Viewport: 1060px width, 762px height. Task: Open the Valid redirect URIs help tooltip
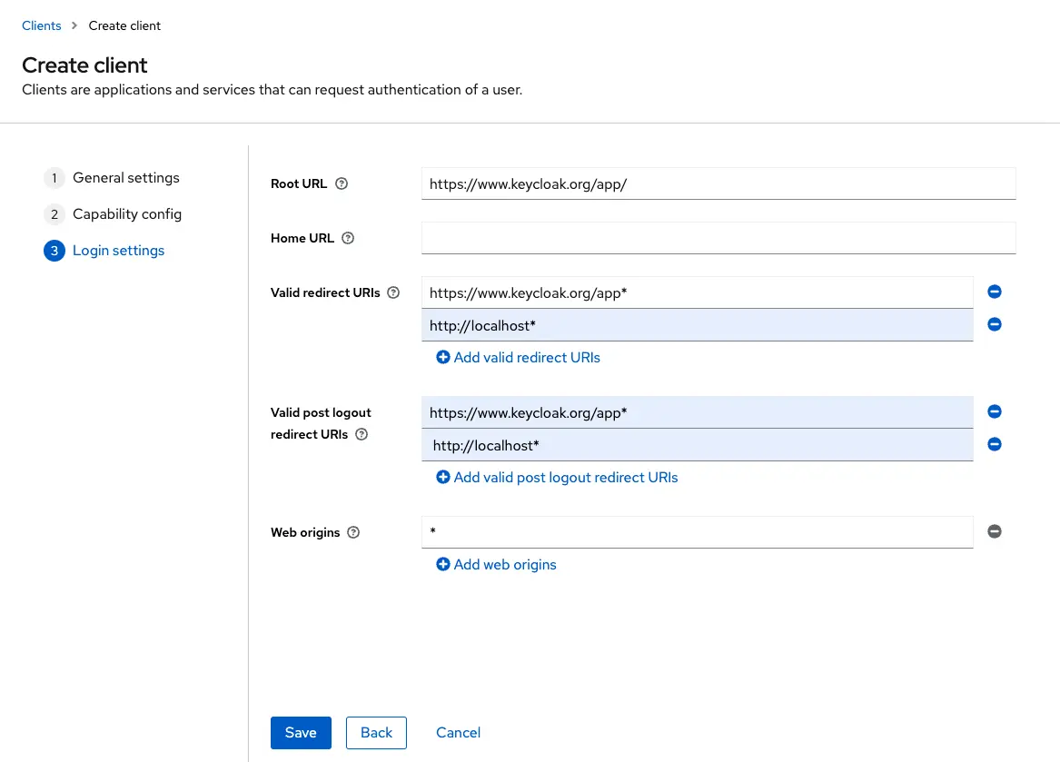[393, 292]
